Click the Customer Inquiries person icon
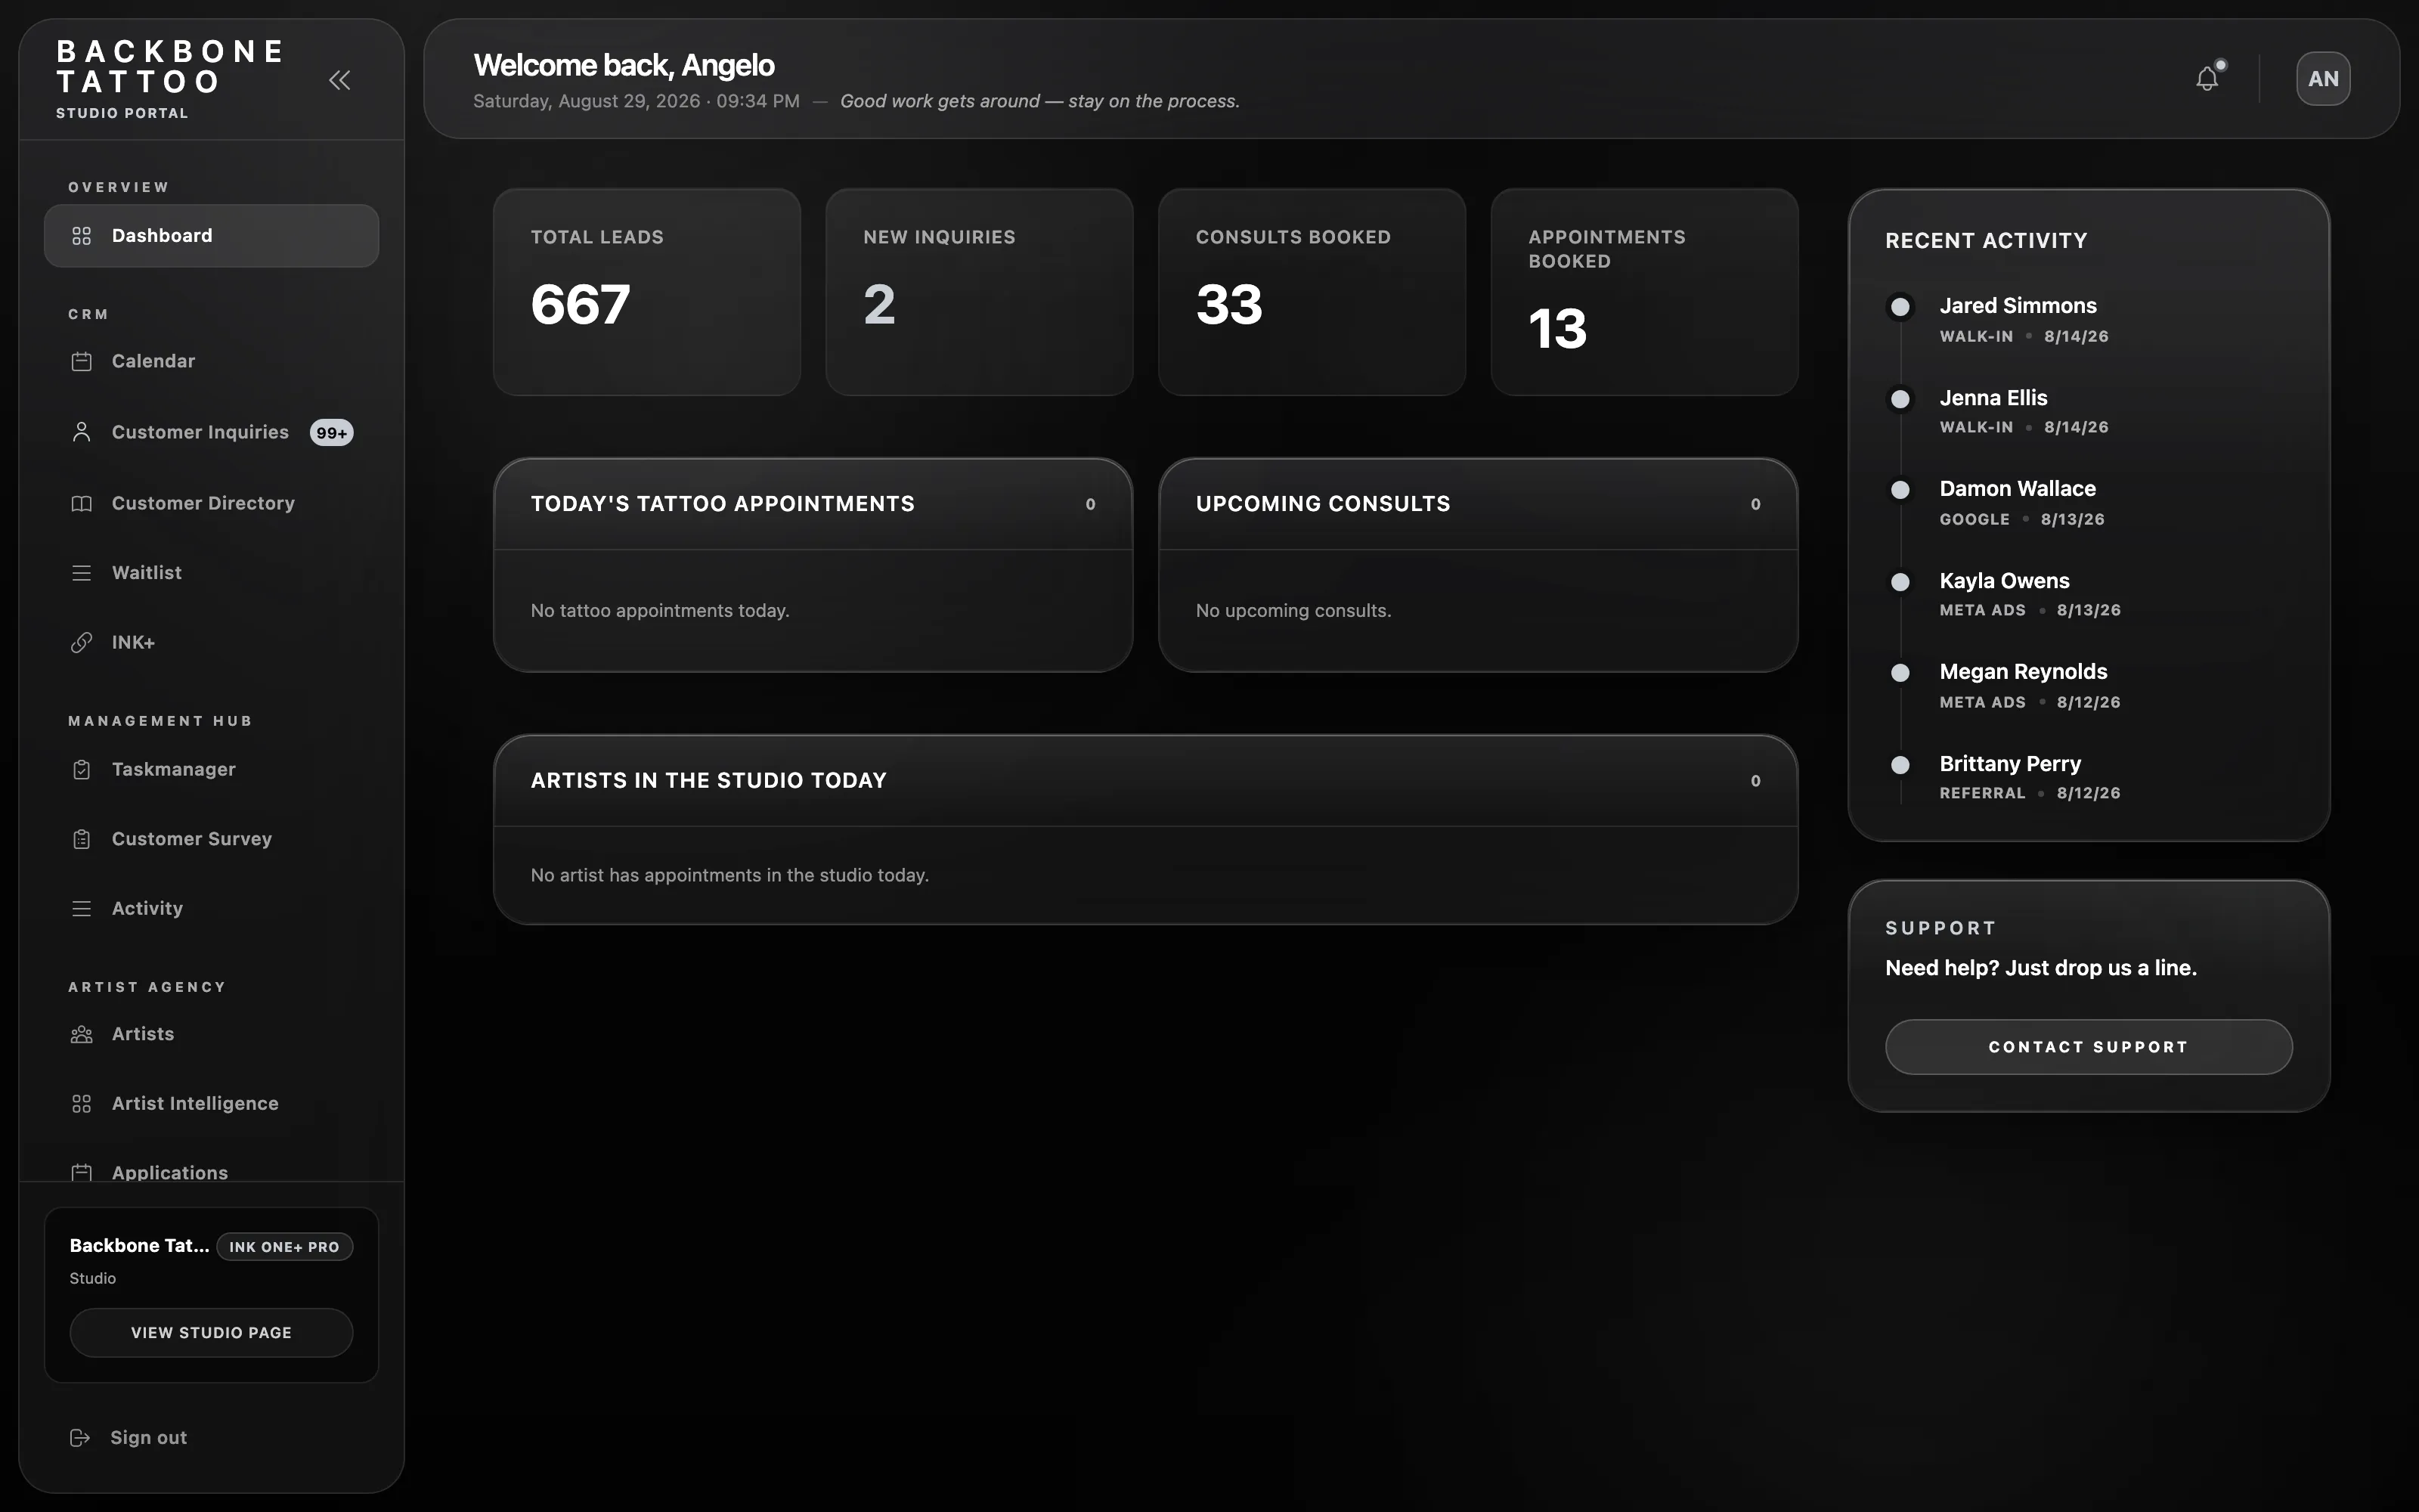Image resolution: width=2419 pixels, height=1512 pixels. tap(82, 432)
